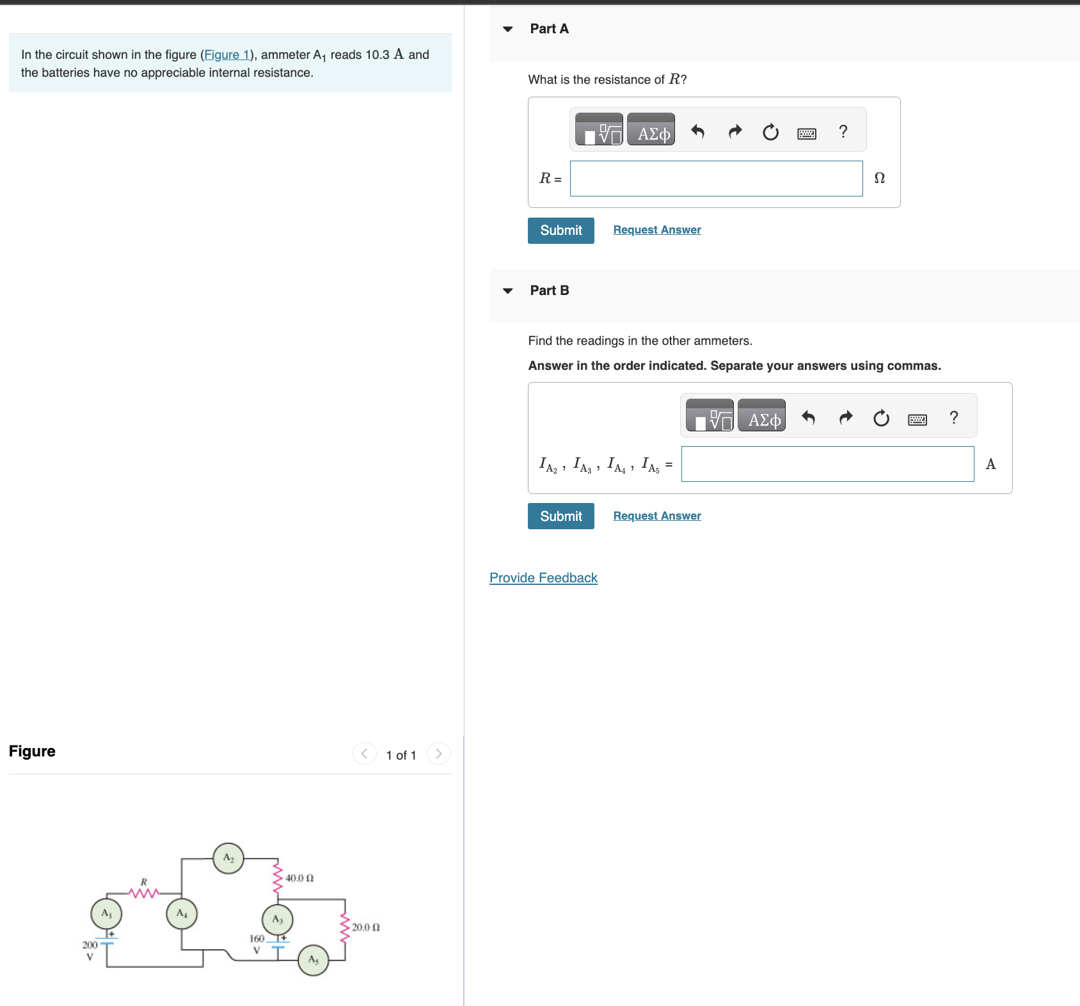Collapse the Part B section
Screen dimensions: 1080x1006
pos(507,290)
